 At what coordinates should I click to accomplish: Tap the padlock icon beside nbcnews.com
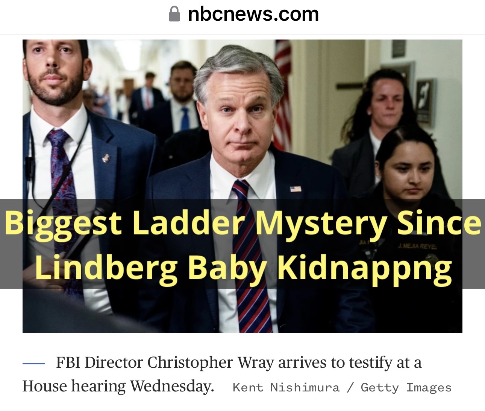click(174, 14)
